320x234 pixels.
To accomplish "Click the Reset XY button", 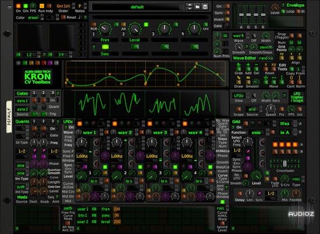I will [x=273, y=69].
